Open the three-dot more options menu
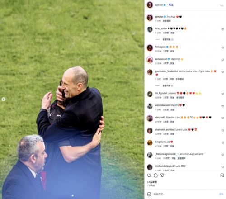The image size is (226, 199). (x=221, y=5)
